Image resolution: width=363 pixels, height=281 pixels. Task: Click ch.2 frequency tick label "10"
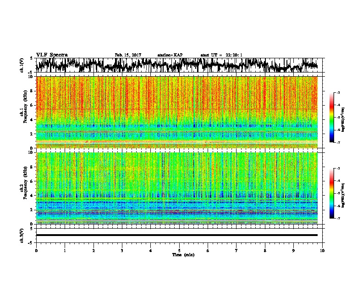[x=31, y=152]
